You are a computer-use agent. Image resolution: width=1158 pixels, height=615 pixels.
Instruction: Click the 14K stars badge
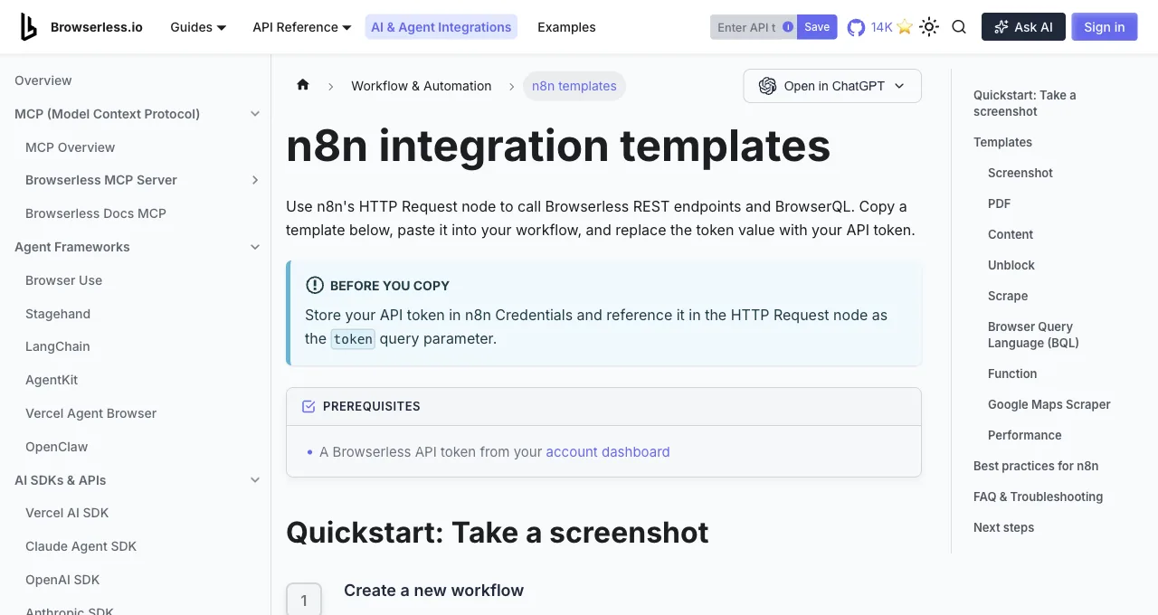click(892, 27)
